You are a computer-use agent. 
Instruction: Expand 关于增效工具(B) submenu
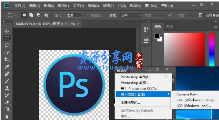pyautogui.click(x=143, y=94)
